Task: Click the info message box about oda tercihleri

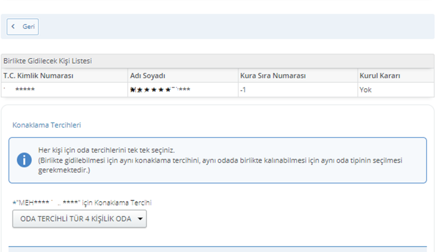Action: [218, 160]
